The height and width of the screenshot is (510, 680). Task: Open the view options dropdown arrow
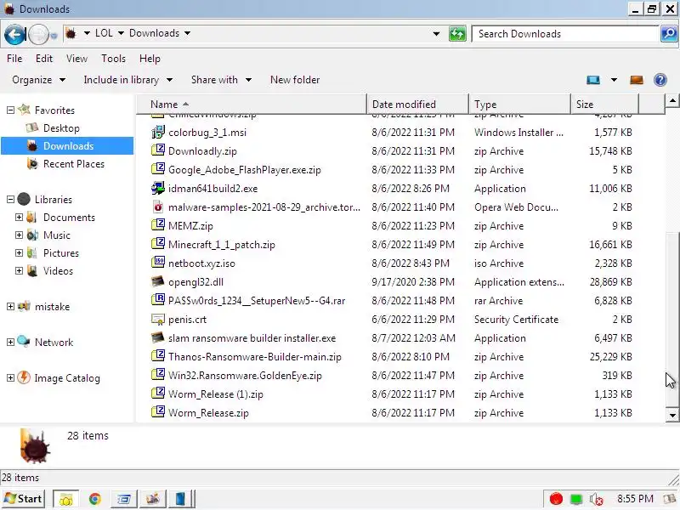click(614, 80)
